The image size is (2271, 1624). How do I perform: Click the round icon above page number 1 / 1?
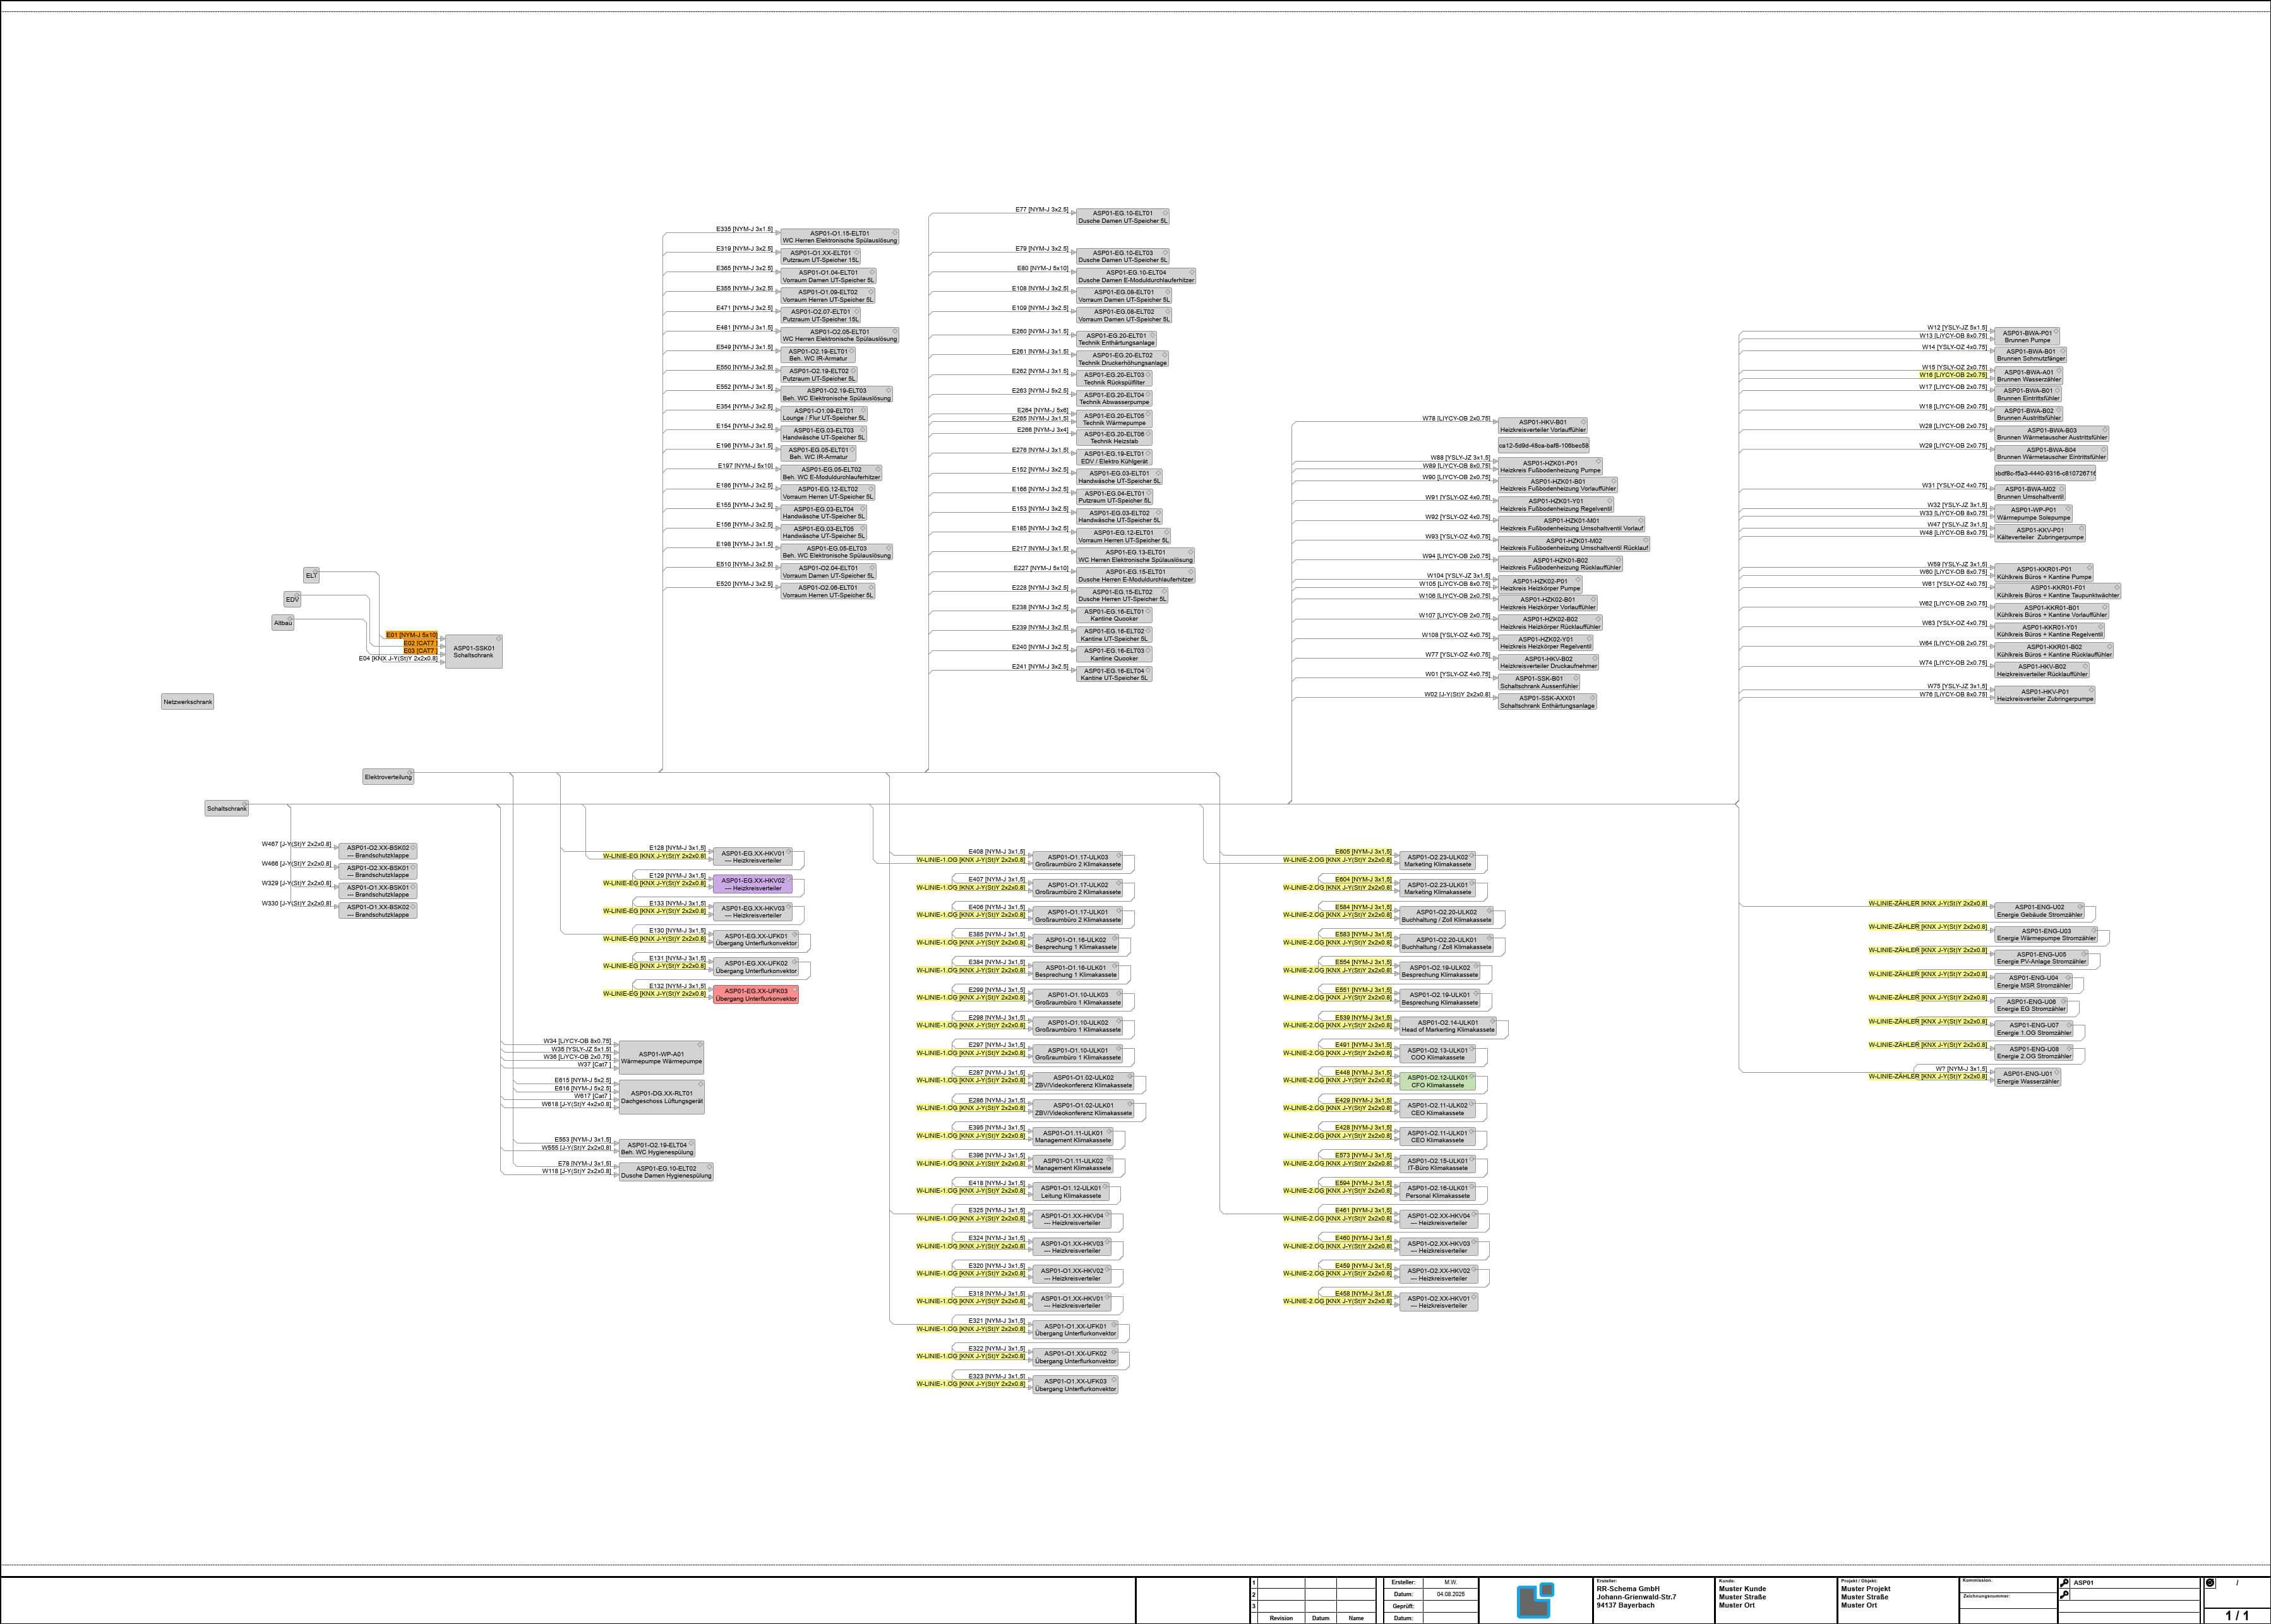[2210, 1583]
